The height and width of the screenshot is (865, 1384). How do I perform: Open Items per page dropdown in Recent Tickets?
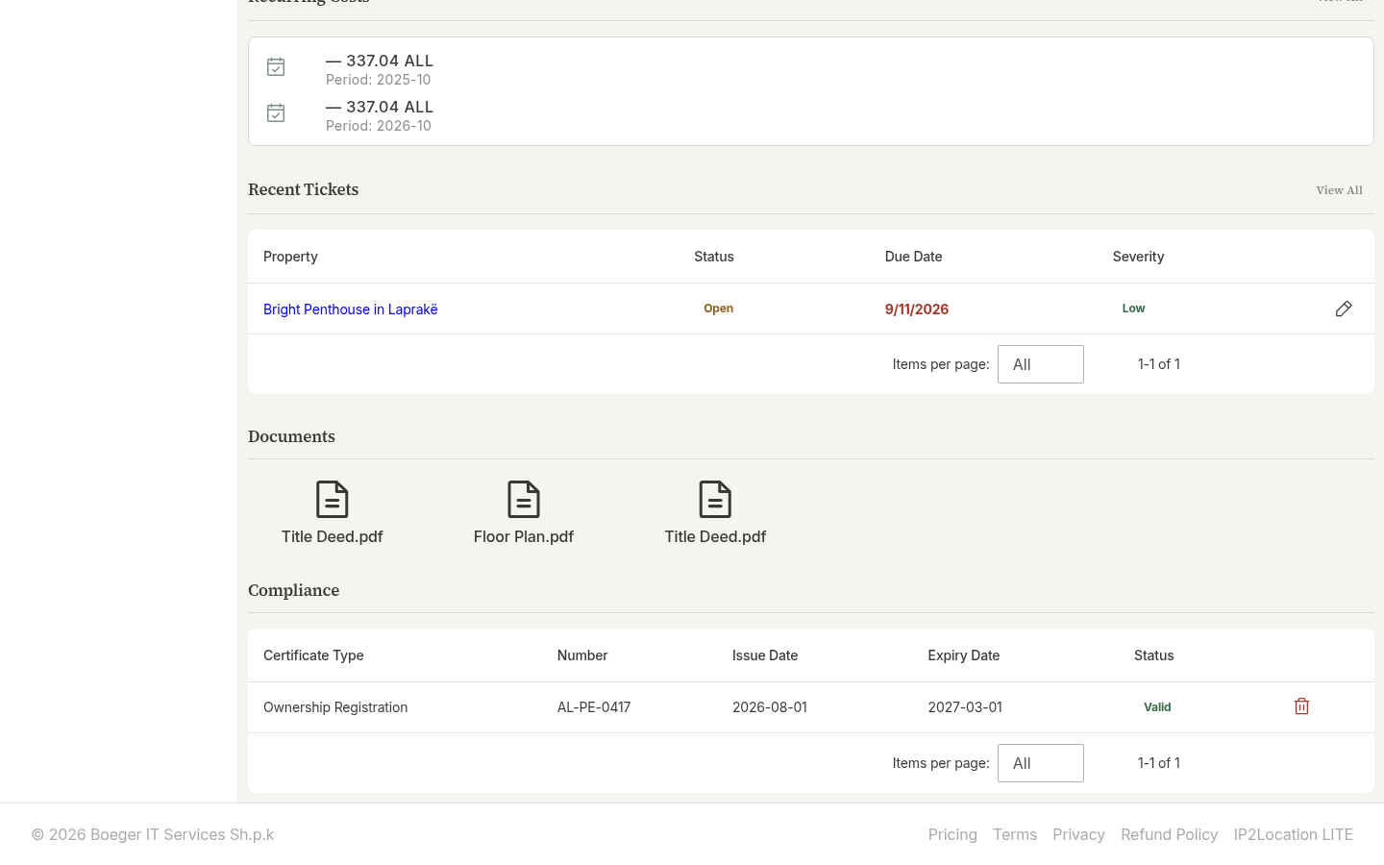1041,364
